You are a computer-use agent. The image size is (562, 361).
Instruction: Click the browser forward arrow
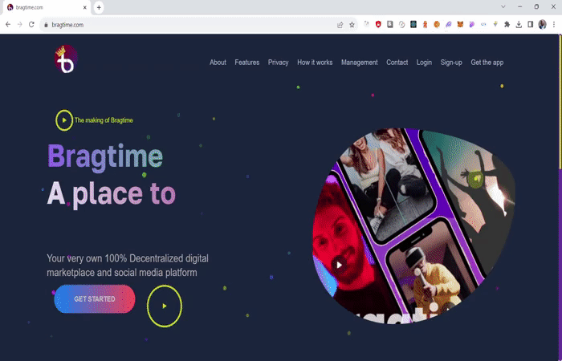[20, 24]
